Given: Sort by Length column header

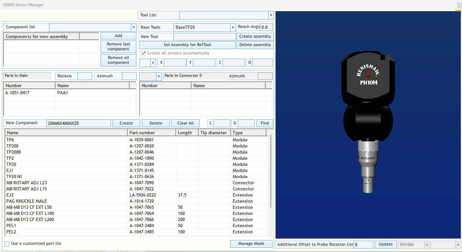Looking at the screenshot, I should 187,133.
